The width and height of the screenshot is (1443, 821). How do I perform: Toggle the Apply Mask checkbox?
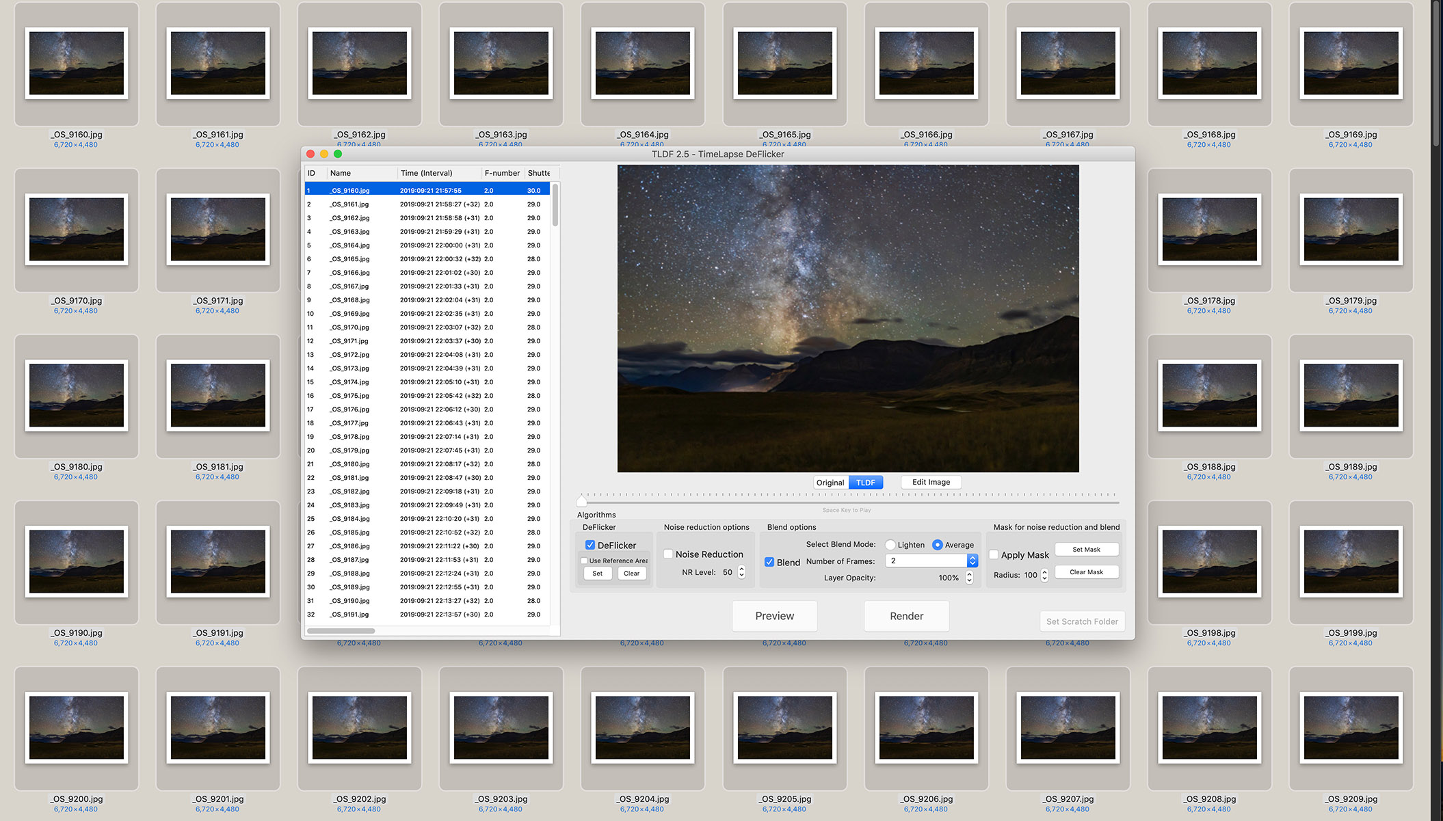(x=994, y=555)
